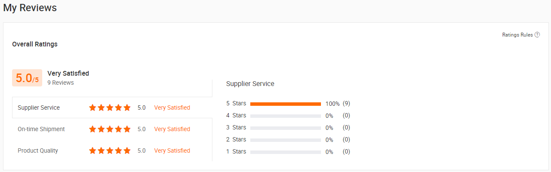The width and height of the screenshot is (551, 172).
Task: Click the Very Satisfied label beside Product Quality
Action: point(172,150)
